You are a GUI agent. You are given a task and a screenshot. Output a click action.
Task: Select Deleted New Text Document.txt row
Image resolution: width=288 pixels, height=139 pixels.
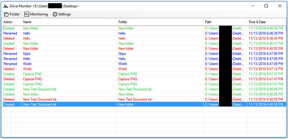[144, 100]
